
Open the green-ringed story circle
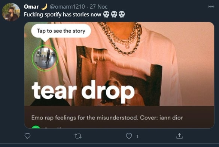[45, 58]
